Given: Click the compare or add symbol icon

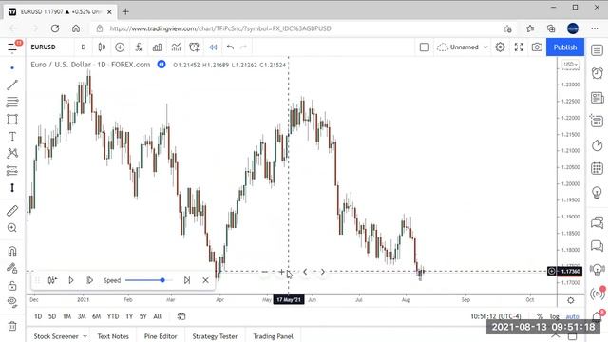Looking at the screenshot, I should click(x=120, y=47).
